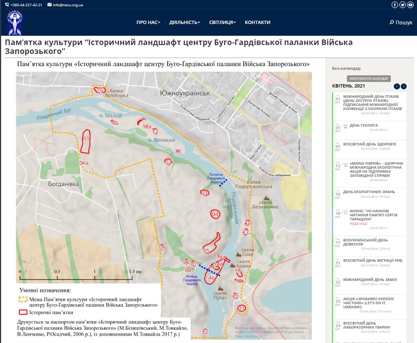Go to previous calendar month arrow
Viewport: 417px width, 343px height.
coord(397,86)
